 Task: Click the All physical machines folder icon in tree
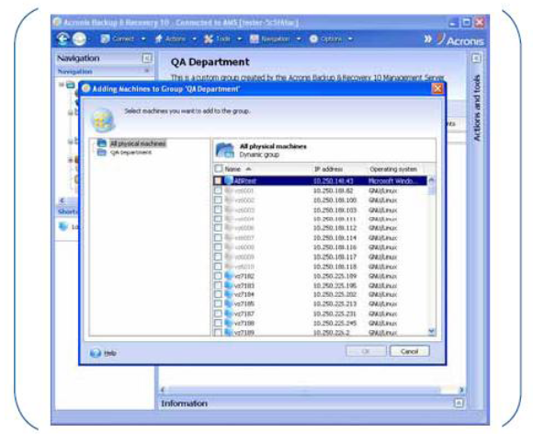(102, 143)
